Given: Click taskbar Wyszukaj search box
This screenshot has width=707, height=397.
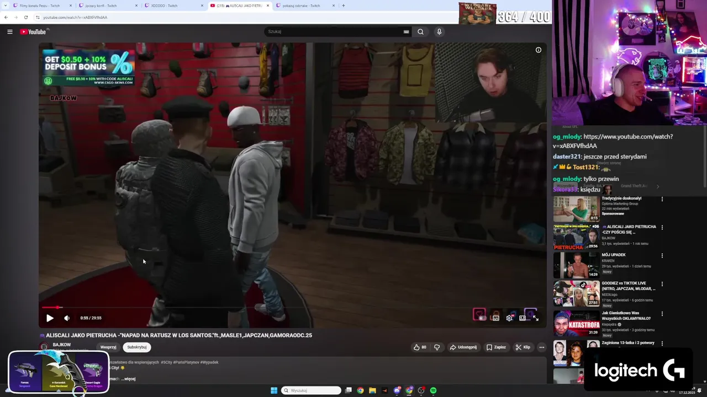Looking at the screenshot, I should 312,390.
